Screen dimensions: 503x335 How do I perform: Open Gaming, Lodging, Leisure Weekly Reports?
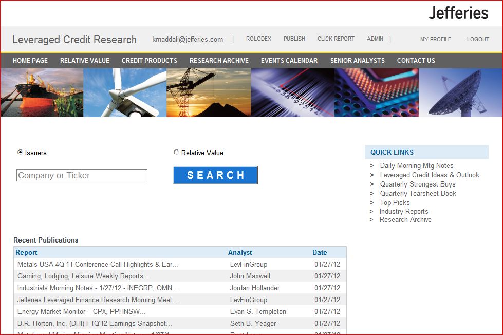pyautogui.click(x=83, y=276)
